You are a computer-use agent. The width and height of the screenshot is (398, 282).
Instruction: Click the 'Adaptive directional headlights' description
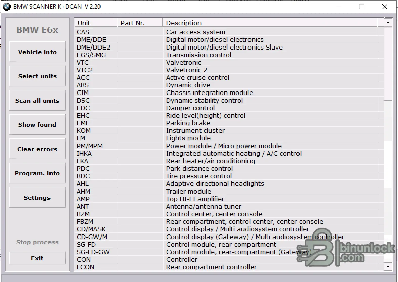215,184
